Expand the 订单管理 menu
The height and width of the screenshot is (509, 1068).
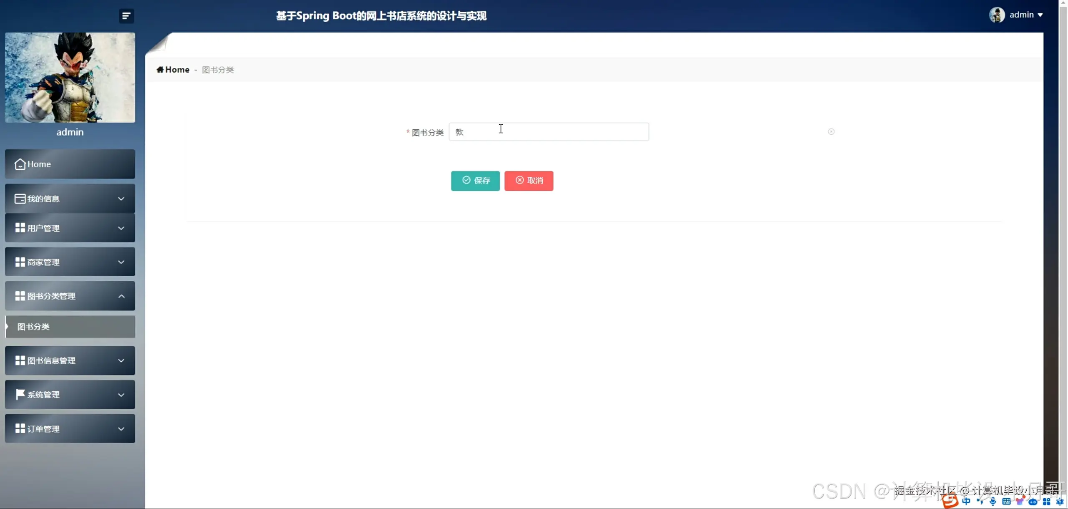[x=70, y=428]
